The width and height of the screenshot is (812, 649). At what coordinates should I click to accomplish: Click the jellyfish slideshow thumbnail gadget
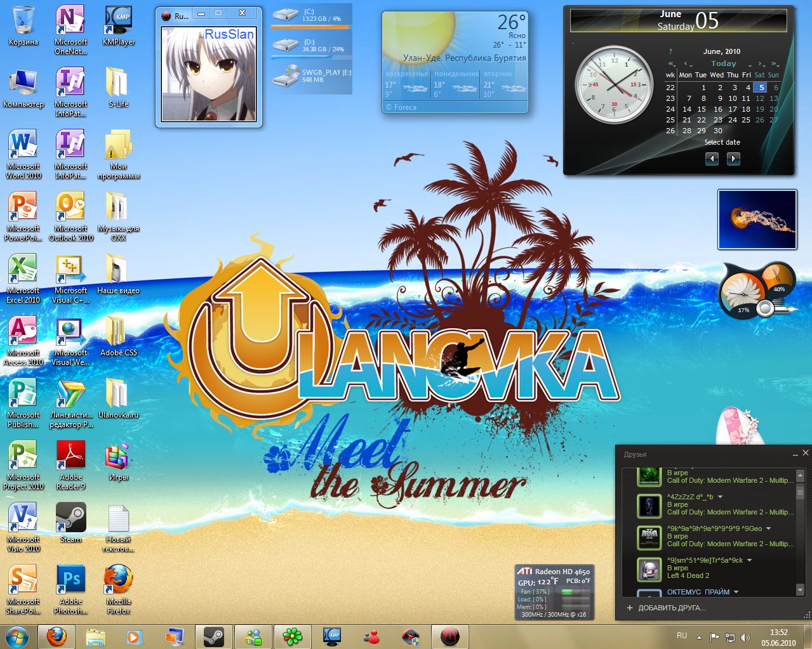point(757,220)
